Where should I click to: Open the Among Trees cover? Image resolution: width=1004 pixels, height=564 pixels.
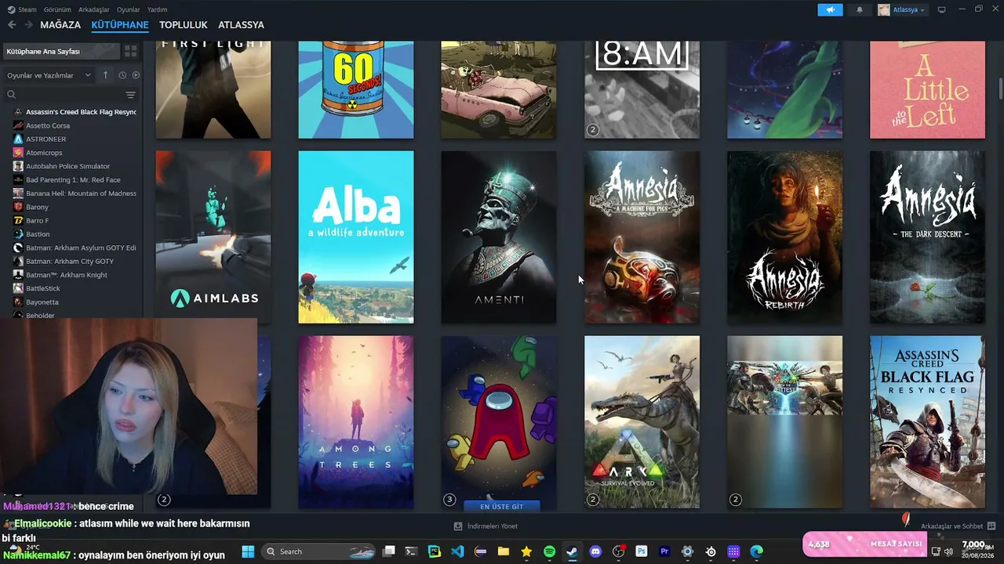[x=356, y=422]
